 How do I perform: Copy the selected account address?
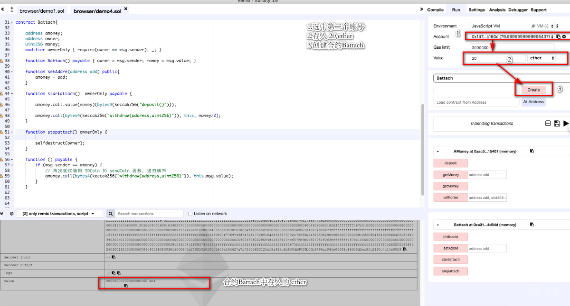(559, 36)
